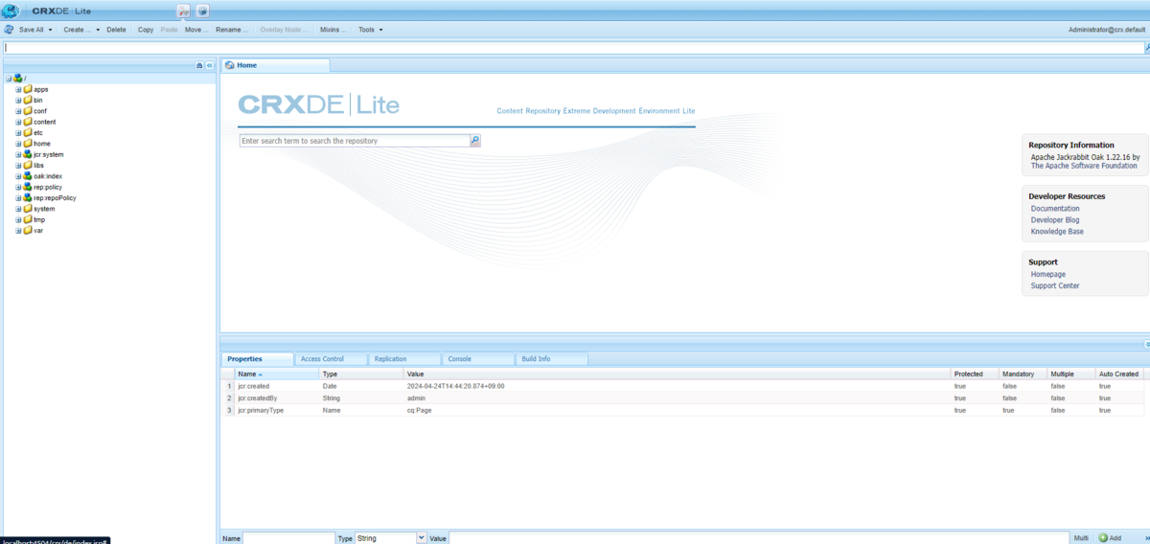Viewport: 1150px width, 544px height.
Task: Sort by the Name column header
Action: (276, 374)
